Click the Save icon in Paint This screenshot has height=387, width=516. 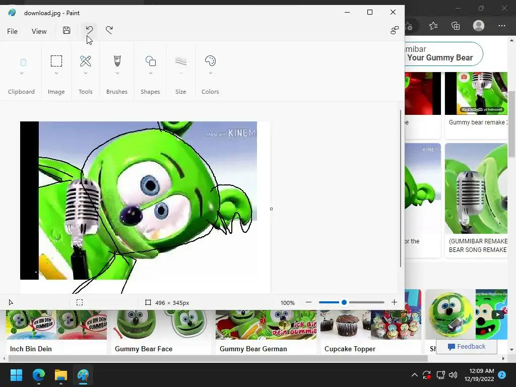67,31
